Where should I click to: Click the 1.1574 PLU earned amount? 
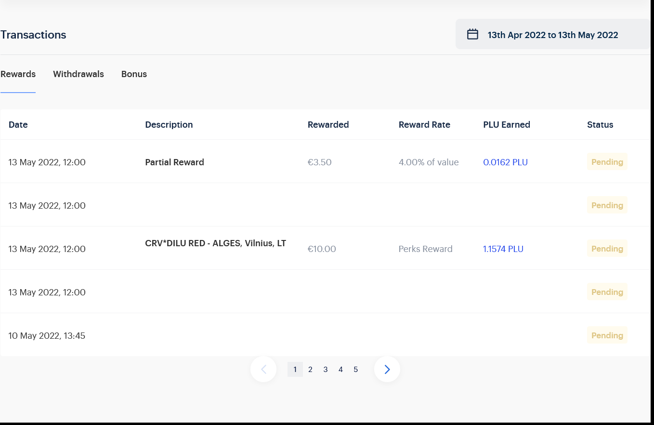pos(503,249)
